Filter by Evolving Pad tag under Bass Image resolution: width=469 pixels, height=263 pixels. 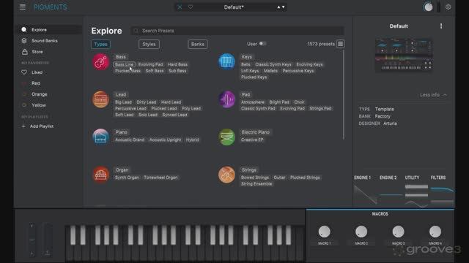point(150,64)
